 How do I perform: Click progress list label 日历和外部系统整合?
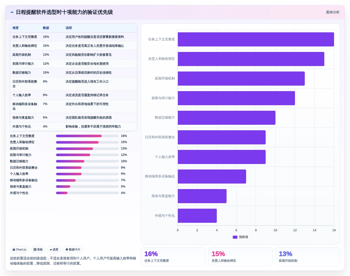coord(24,168)
